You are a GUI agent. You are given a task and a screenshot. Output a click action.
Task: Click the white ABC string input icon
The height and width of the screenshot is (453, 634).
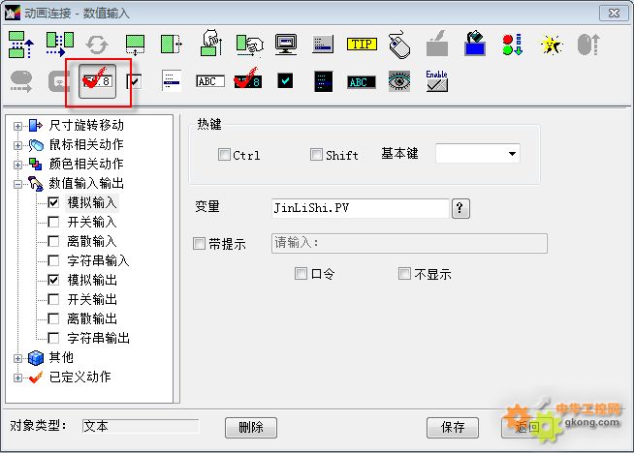coord(209,81)
